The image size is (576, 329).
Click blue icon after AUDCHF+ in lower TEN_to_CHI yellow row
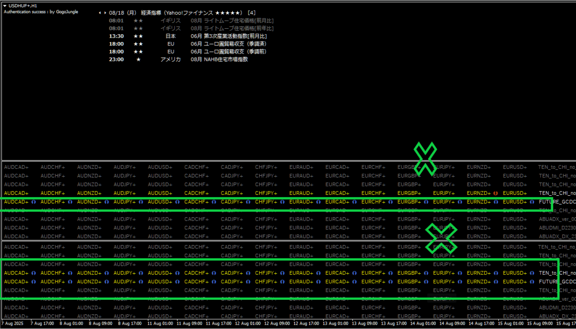tap(70, 273)
